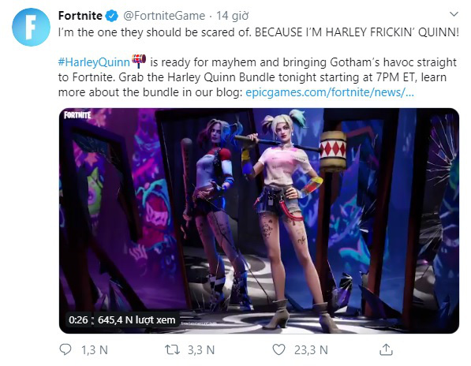Play the Harley Quinn video

[x=259, y=221]
